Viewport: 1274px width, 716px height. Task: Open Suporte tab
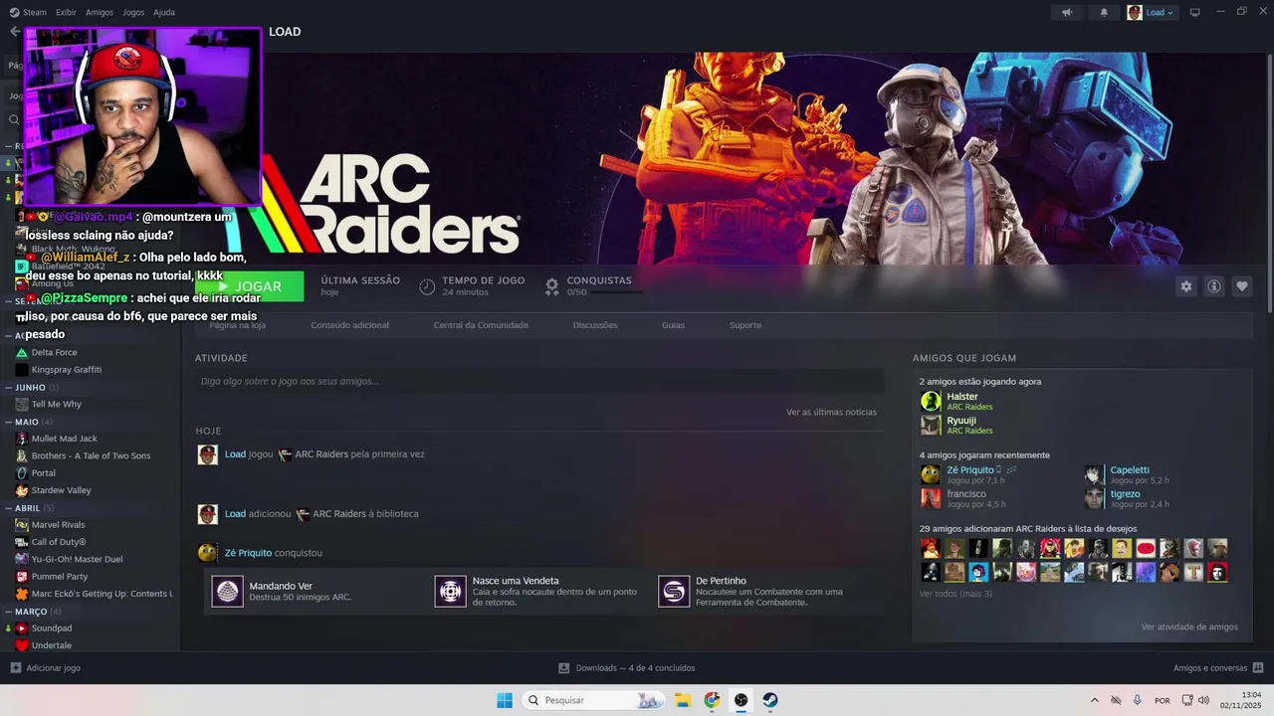(745, 325)
